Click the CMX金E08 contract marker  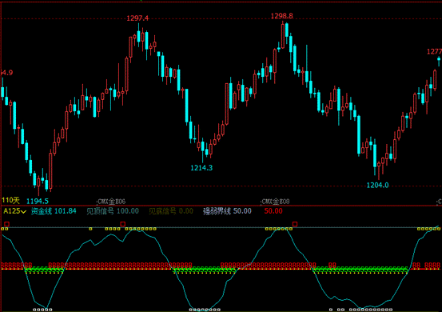coord(275,202)
